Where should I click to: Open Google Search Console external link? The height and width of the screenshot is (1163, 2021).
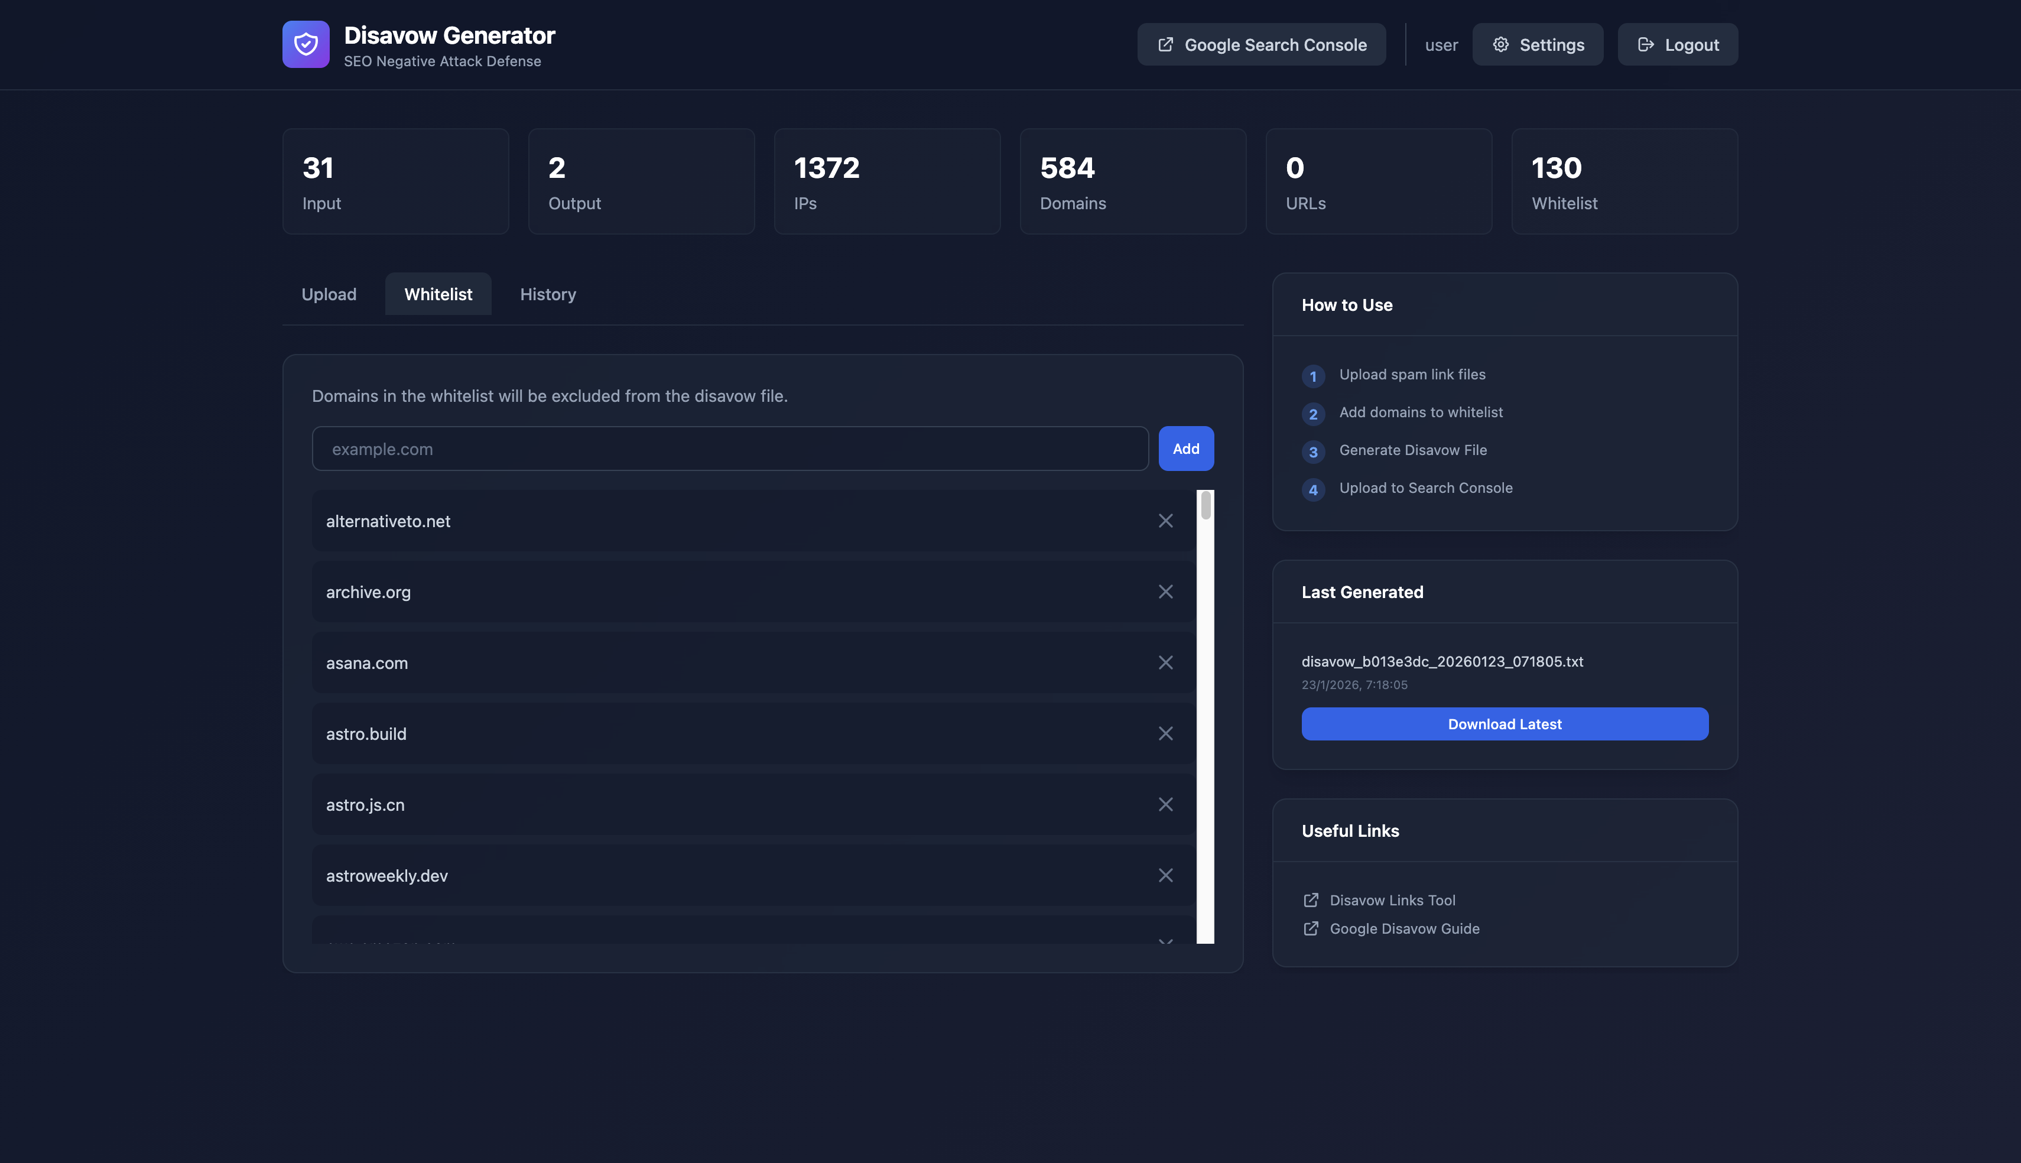coord(1261,45)
